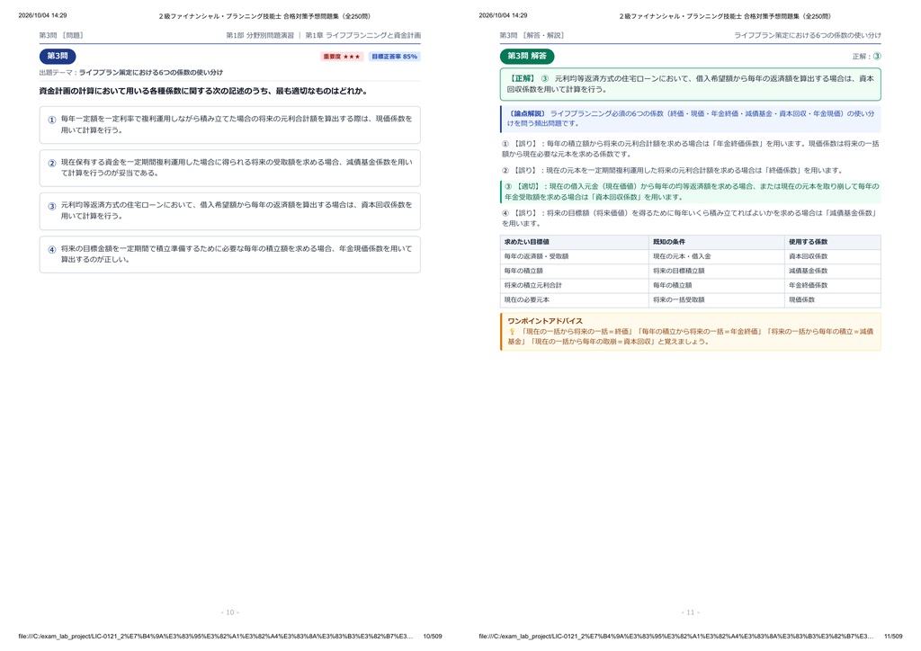Click the 11/509 page counter
Screen dimensions: 921x651
tap(893, 637)
